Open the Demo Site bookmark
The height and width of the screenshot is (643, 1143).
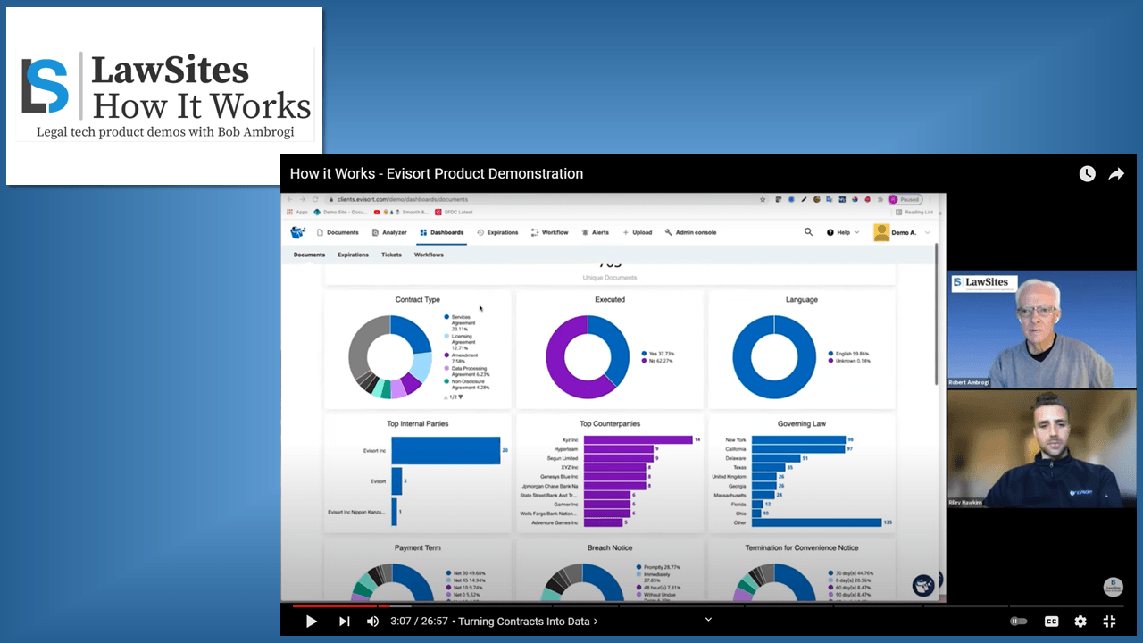point(340,213)
